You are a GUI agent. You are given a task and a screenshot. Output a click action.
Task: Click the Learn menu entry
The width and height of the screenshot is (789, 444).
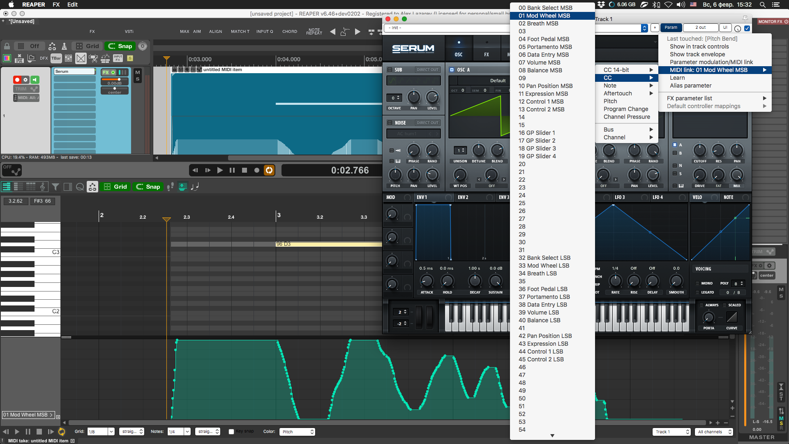[677, 78]
